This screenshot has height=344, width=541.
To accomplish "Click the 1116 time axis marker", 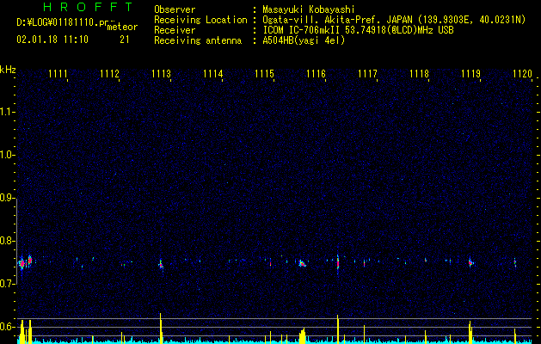I will (x=316, y=73).
